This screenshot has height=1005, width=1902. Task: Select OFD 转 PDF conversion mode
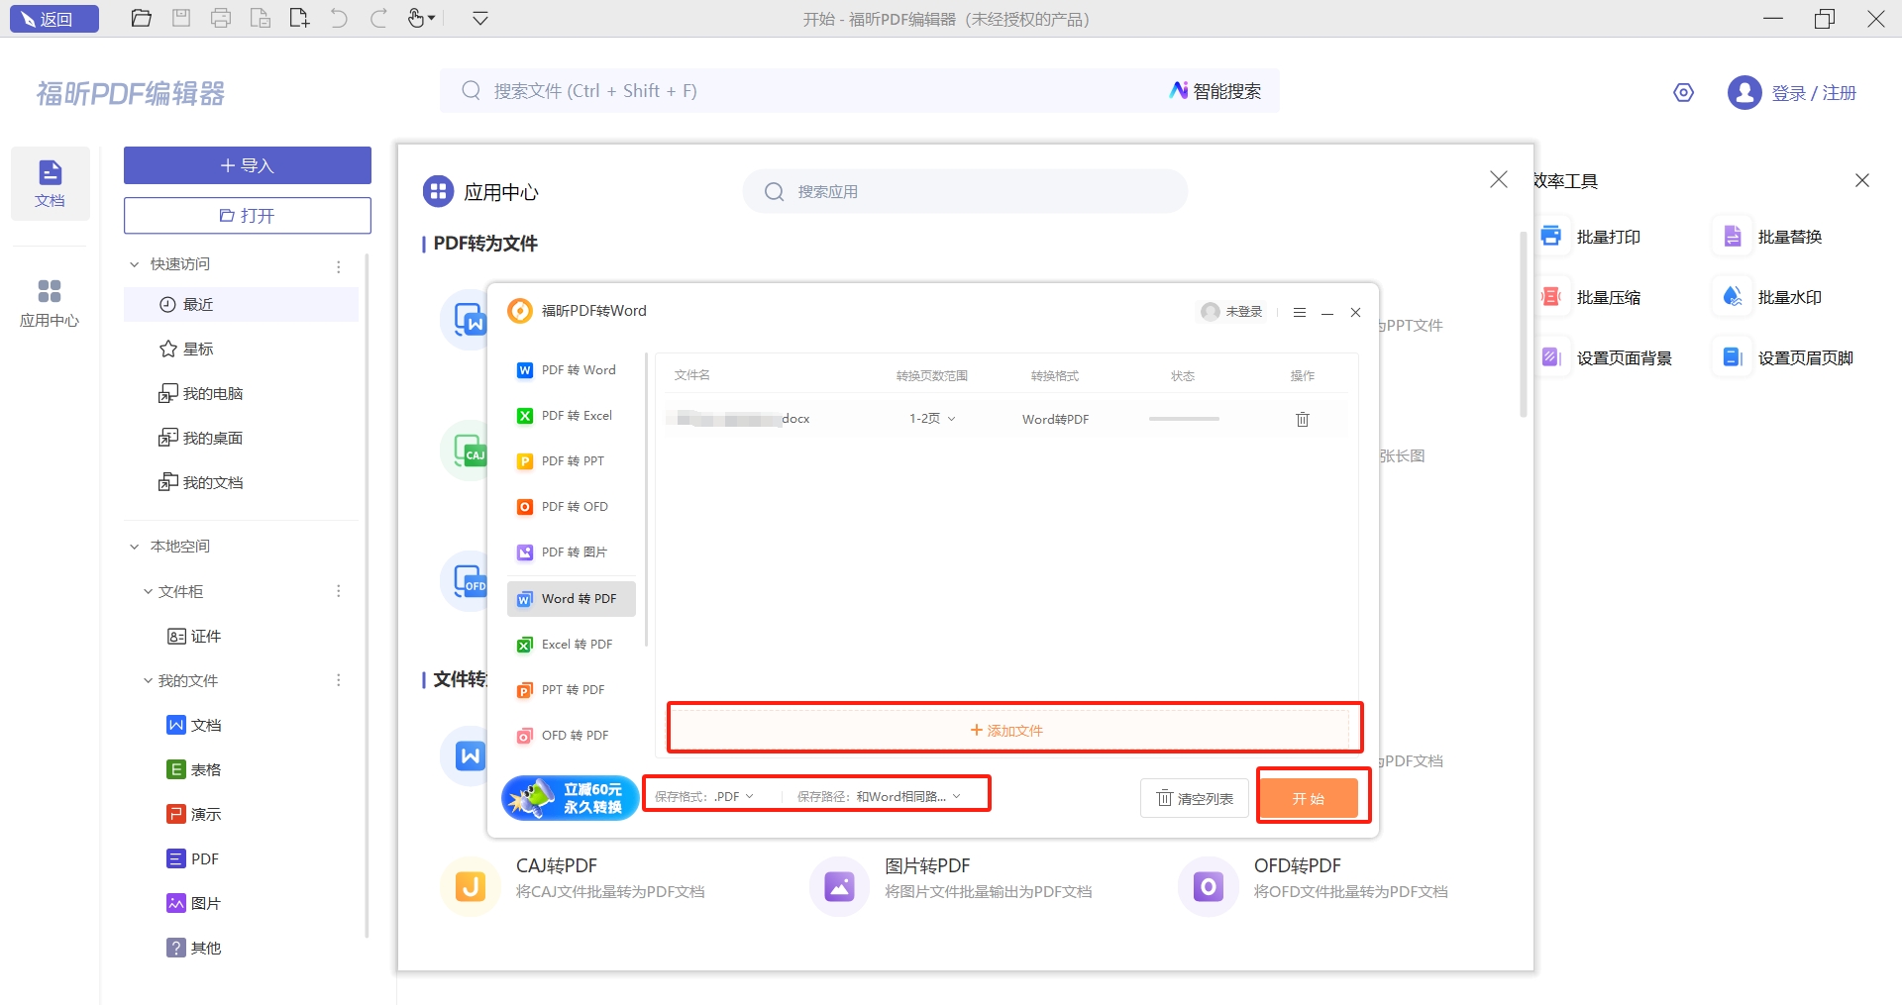pos(572,736)
